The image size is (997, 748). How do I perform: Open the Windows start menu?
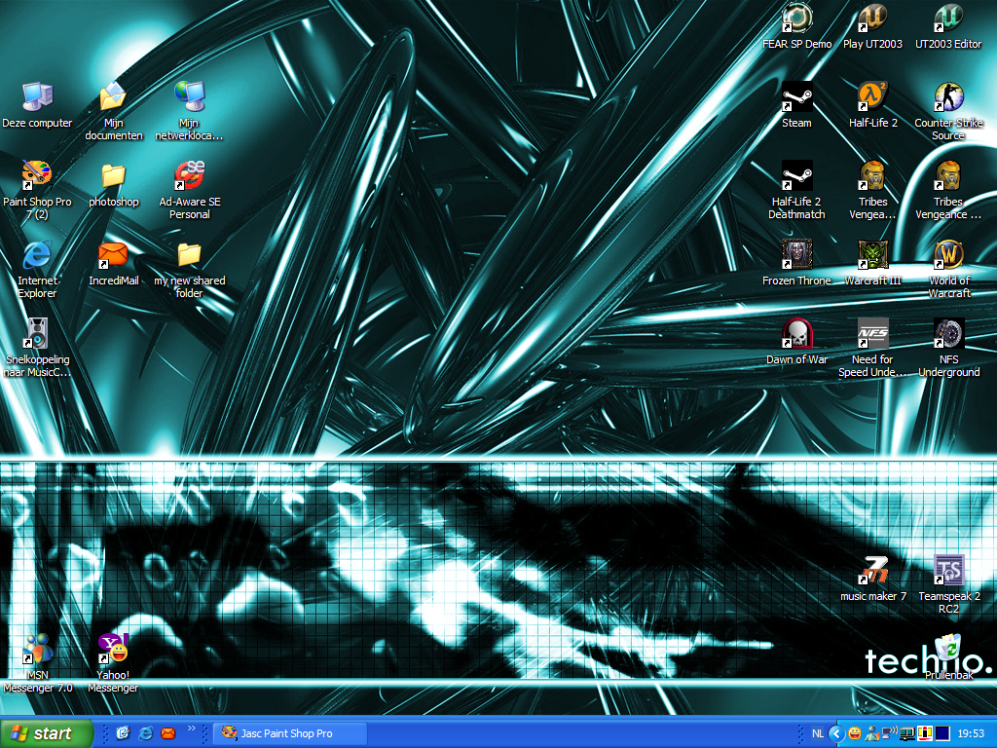point(47,733)
